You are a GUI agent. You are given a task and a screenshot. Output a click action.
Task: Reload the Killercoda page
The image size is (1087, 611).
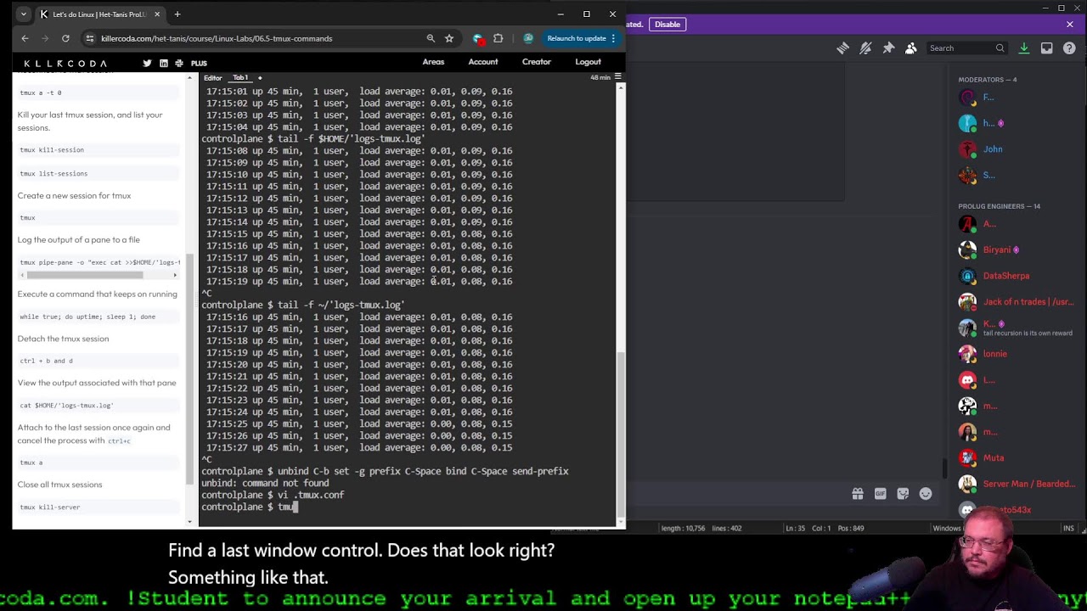[x=65, y=38]
